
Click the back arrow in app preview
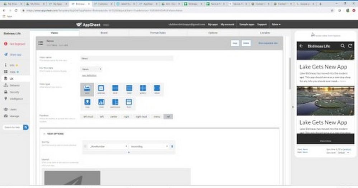pos(301,46)
